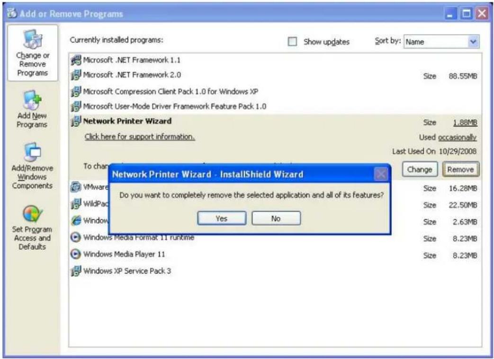This screenshot has height=359, width=494.
Task: Click No in the InstallShield dialog
Action: point(276,219)
